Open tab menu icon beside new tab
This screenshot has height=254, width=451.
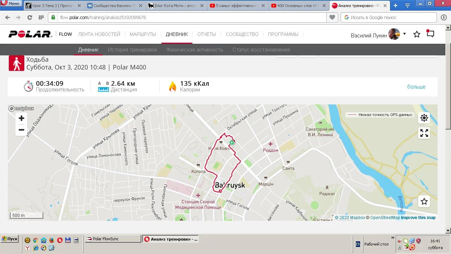pyautogui.click(x=407, y=6)
